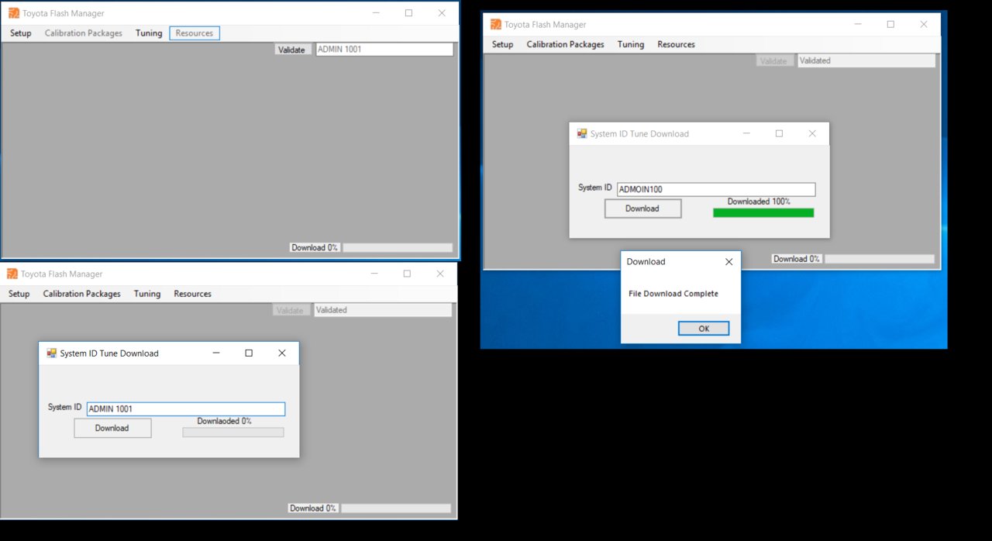Click Download 0% label below the Downlaoded 0% dialog
The width and height of the screenshot is (992, 541).
pyautogui.click(x=313, y=508)
